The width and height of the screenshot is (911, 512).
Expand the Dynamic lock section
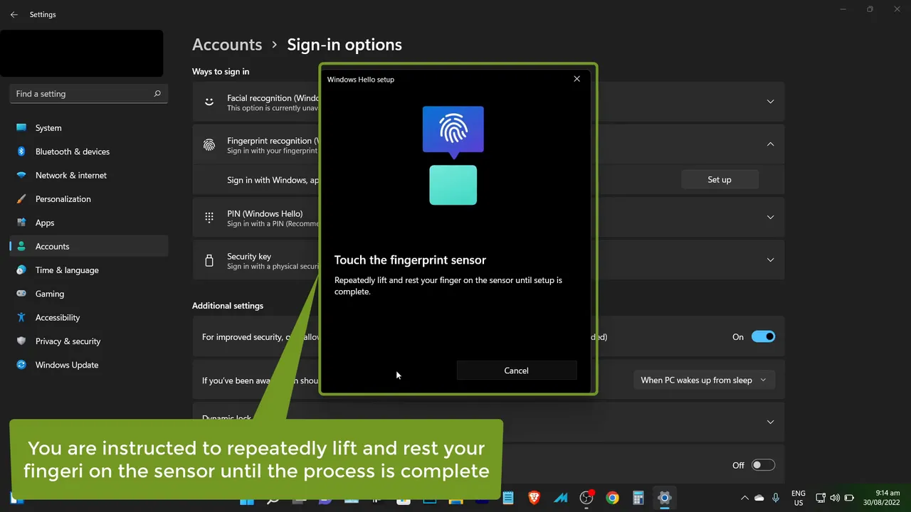pos(770,422)
